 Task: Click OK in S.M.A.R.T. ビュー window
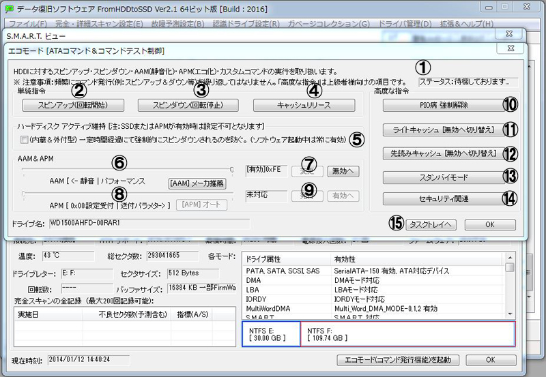[x=491, y=360]
